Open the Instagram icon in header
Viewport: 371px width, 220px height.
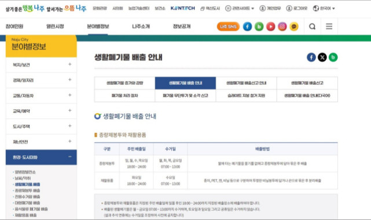pyautogui.click(x=282, y=27)
